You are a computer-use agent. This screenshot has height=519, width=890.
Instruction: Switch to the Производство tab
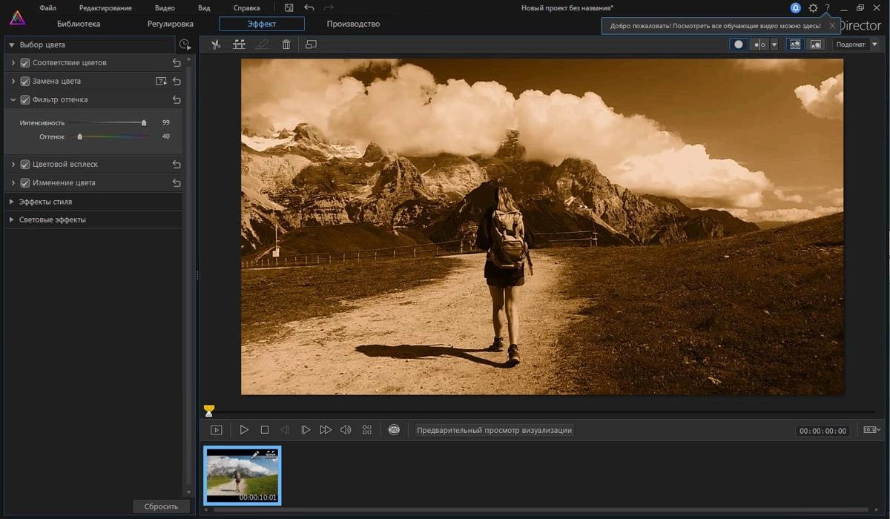[353, 24]
